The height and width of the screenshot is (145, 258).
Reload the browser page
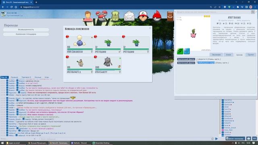pyautogui.click(x=11, y=7)
